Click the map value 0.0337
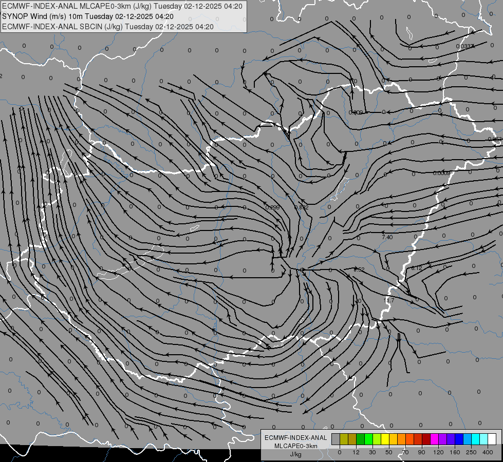503x462 pixels. coord(465,46)
